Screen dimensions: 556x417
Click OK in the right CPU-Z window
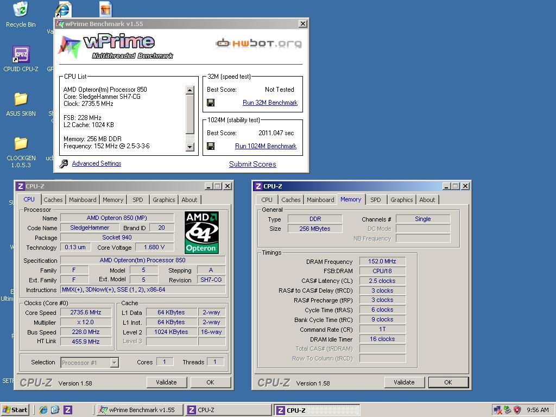[x=448, y=382]
